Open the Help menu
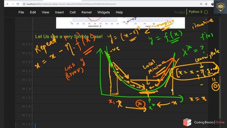Screen dimensions: 227x128 pyautogui.click(x=119, y=12)
